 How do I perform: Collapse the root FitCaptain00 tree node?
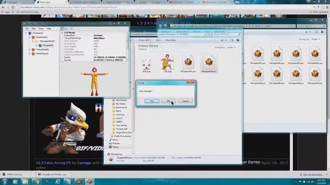tap(26, 33)
